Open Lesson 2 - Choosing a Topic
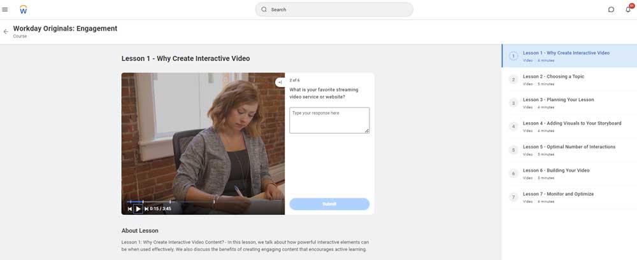Screen dimensions: 637x260 click(569, 79)
